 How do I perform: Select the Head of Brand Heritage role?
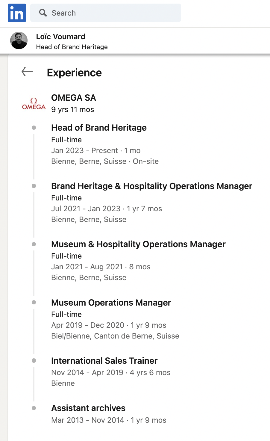tap(99, 128)
